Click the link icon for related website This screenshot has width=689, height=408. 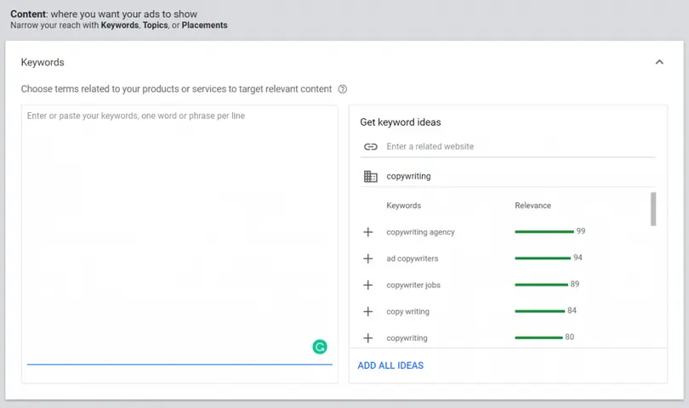click(370, 146)
